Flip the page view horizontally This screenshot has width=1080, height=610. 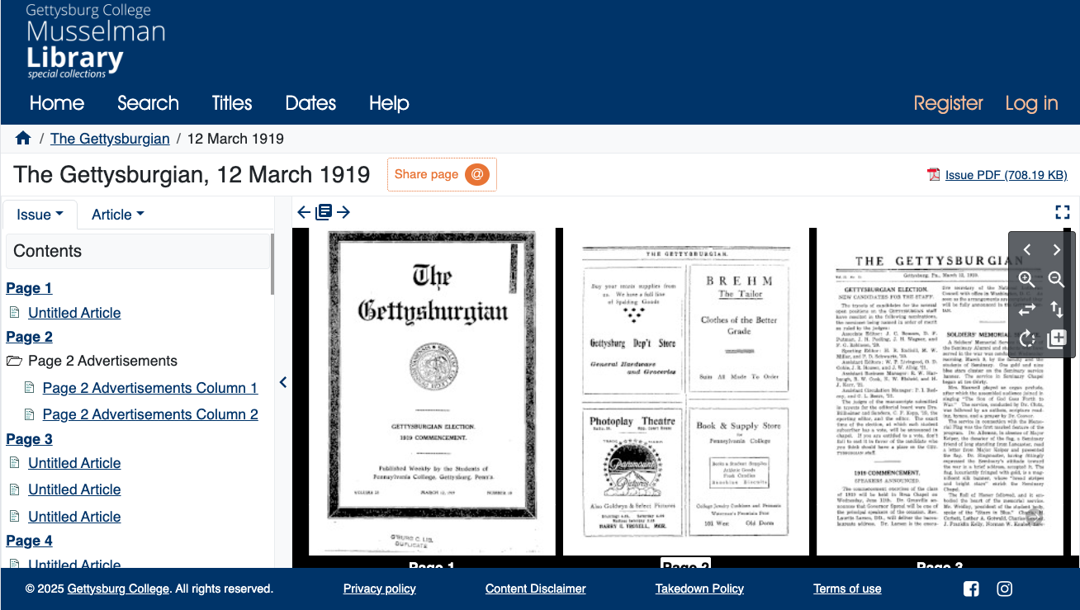pyautogui.click(x=1027, y=310)
